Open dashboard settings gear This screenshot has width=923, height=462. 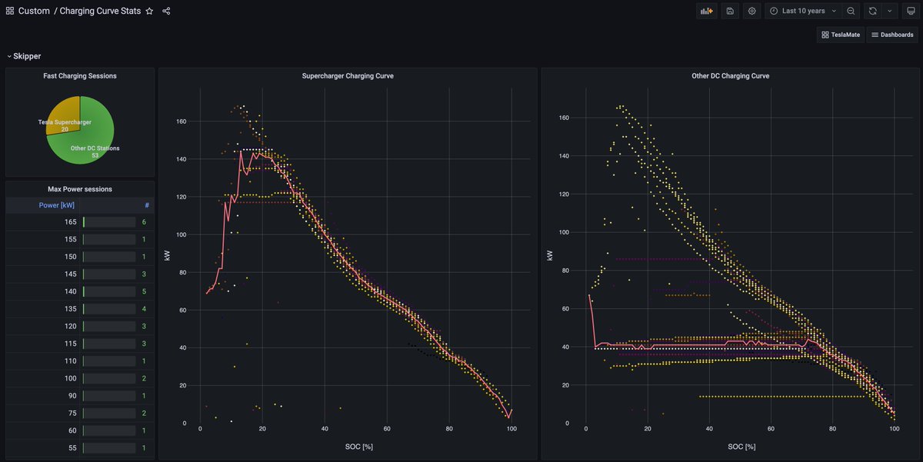coord(752,11)
